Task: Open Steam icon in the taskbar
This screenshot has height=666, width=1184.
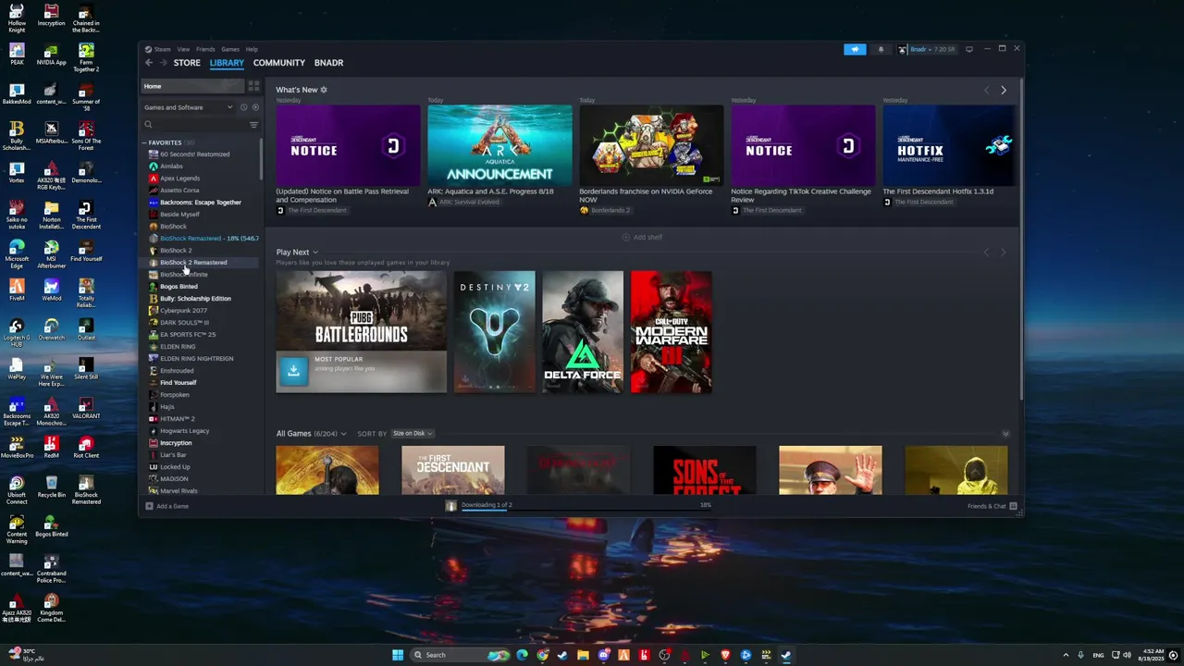Action: click(x=786, y=655)
